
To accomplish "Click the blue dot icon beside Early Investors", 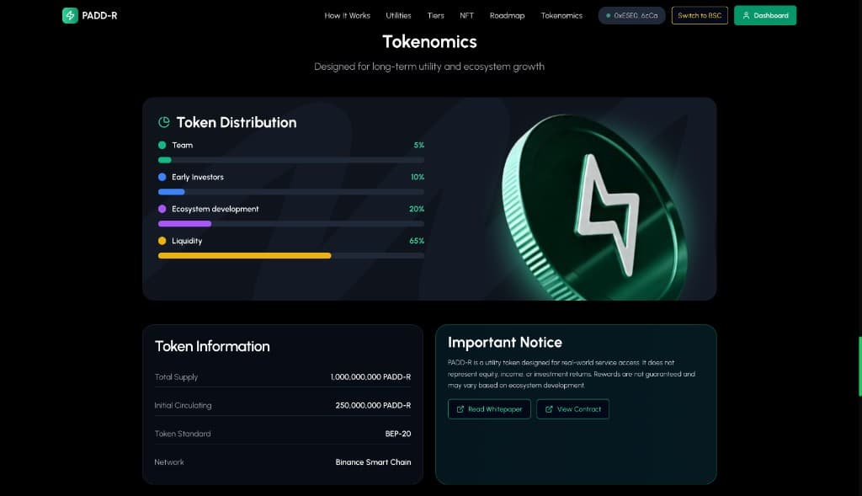I will pos(161,177).
